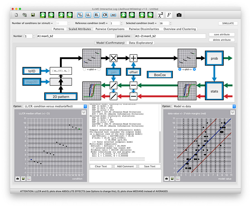This screenshot has height=207, width=251.
Task: Switch to the Pairwise Comparisons tab
Action: click(110, 29)
